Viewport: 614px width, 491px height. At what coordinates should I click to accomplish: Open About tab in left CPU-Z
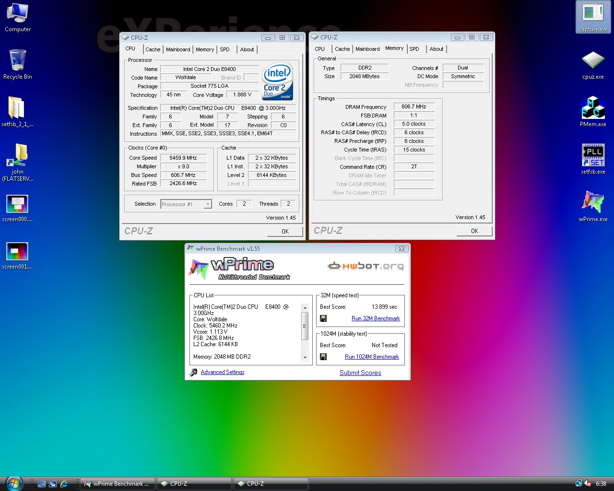[247, 49]
